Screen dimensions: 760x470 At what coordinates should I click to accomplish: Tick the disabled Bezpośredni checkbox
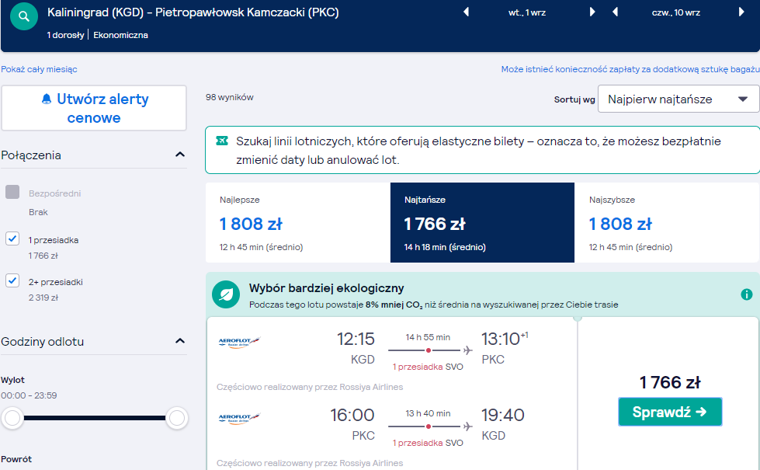[x=12, y=192]
